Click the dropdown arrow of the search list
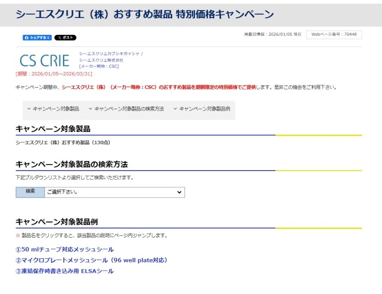 (179, 192)
